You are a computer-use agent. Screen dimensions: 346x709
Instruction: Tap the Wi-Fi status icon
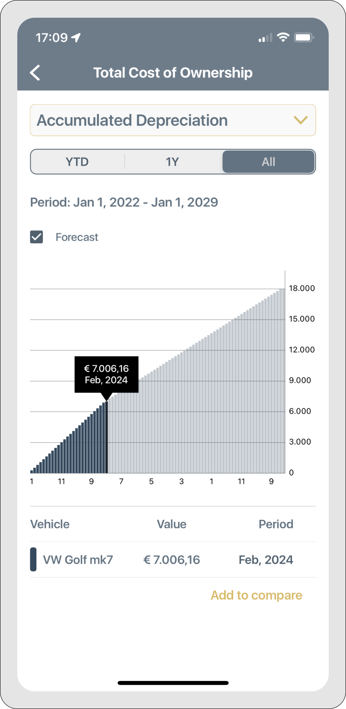tap(283, 38)
